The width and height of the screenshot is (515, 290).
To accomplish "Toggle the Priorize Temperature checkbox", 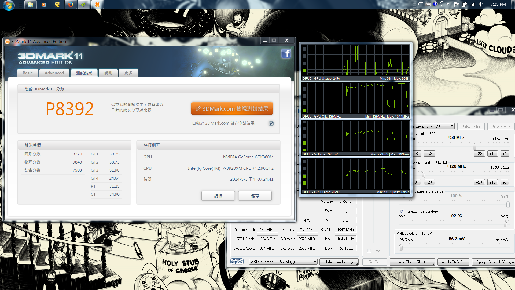I will click(x=402, y=211).
